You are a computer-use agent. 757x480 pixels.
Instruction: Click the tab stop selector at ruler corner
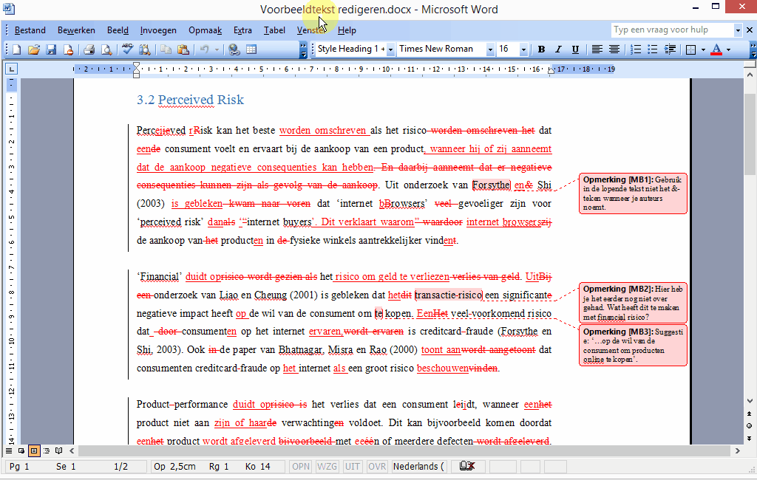[11, 69]
